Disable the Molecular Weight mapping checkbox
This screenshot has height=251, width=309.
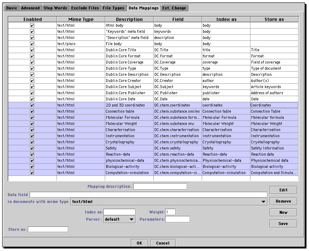[x=32, y=124]
